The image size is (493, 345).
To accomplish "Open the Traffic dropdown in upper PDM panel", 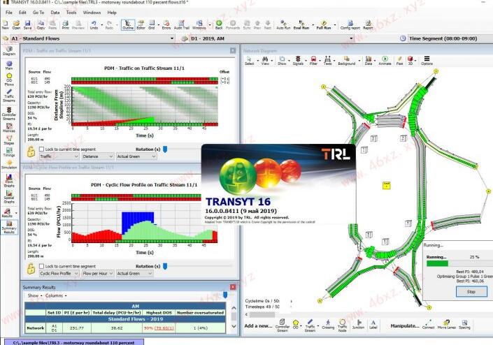I will coord(59,156).
